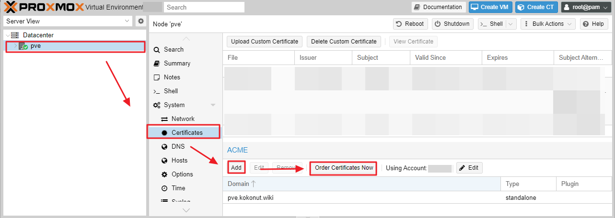The width and height of the screenshot is (615, 218).
Task: Click the ACME Add button
Action: click(x=236, y=167)
